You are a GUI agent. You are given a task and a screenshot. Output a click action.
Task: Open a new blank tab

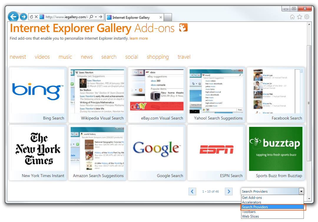[x=168, y=17]
